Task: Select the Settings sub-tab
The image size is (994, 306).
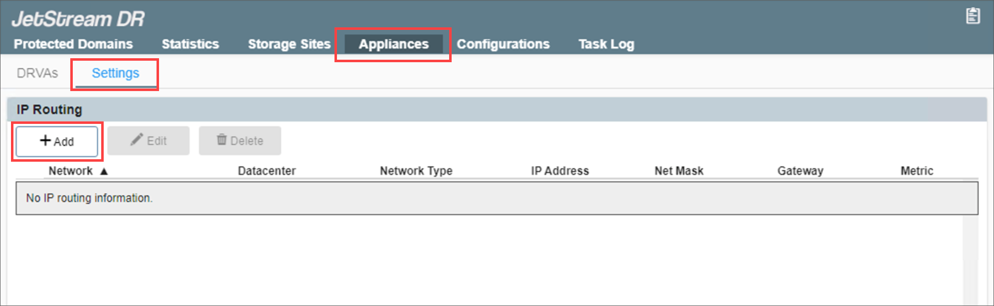Action: click(116, 73)
